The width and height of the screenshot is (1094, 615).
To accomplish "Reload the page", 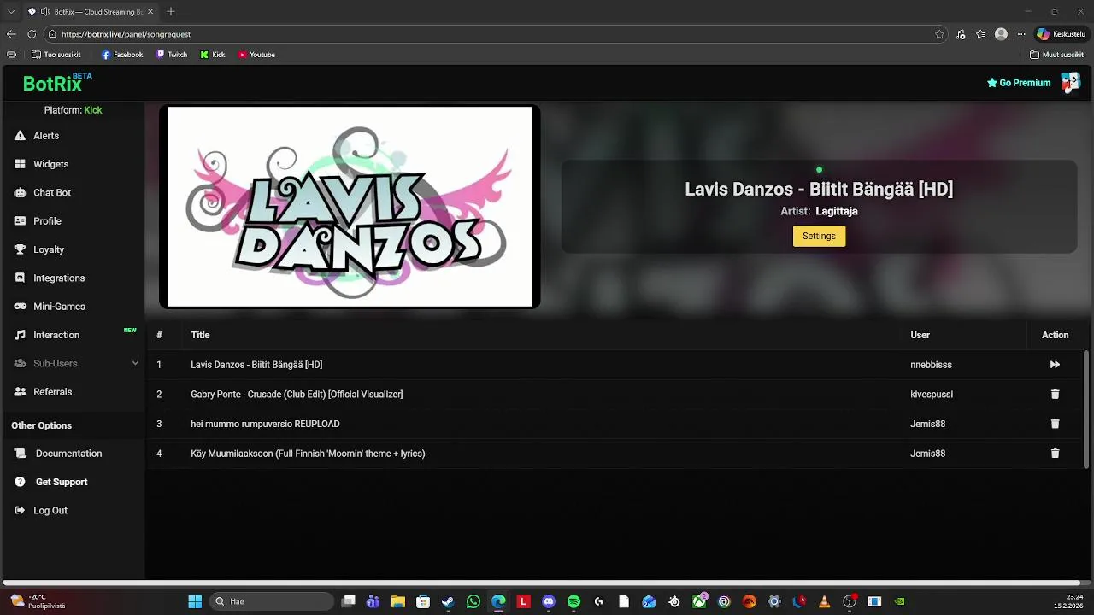I will 32,34.
